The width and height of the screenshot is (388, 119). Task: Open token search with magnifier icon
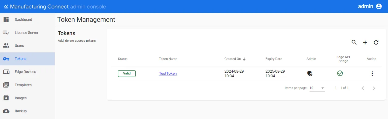tap(354, 42)
